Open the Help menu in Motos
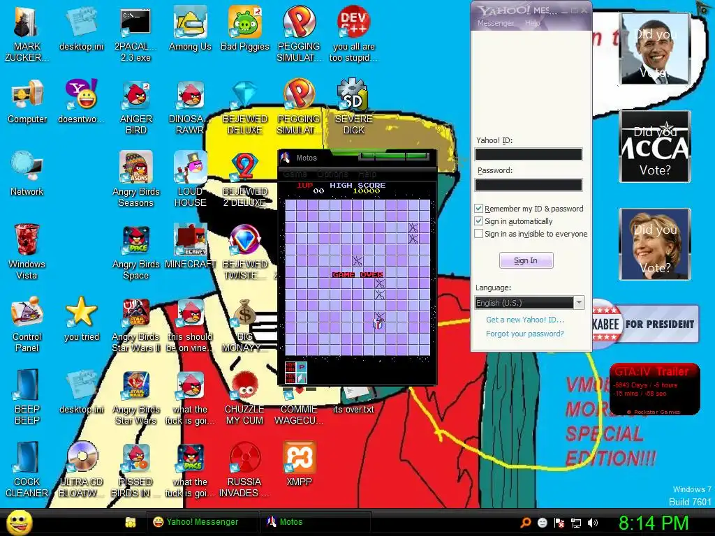This screenshot has width=715, height=536. click(x=367, y=174)
